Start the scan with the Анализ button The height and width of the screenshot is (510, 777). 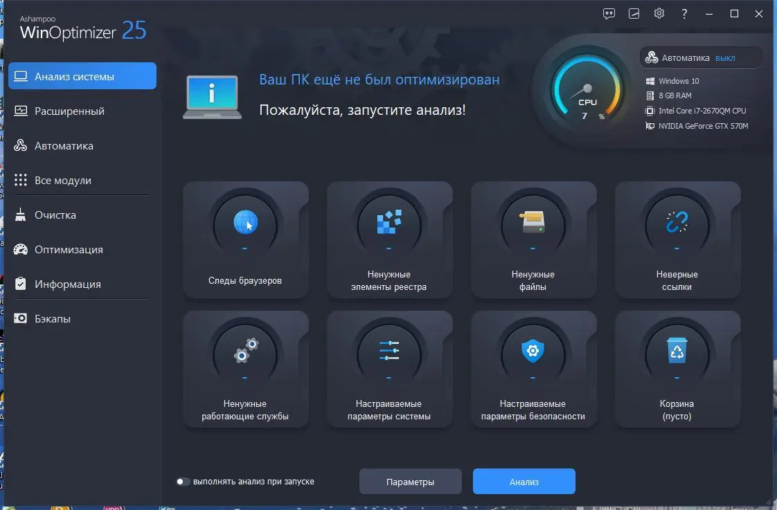pyautogui.click(x=524, y=481)
